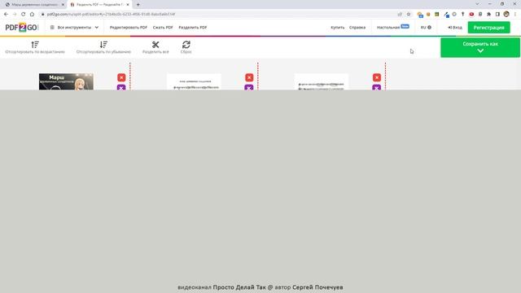Viewport: 521px width, 293px height.
Task: Reload the page with refresh icon
Action: [x=23, y=15]
